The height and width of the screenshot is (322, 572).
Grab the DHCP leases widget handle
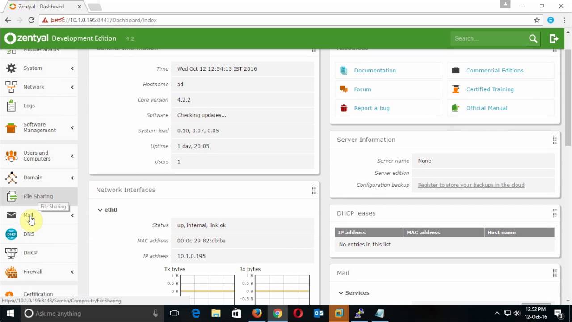tap(555, 213)
